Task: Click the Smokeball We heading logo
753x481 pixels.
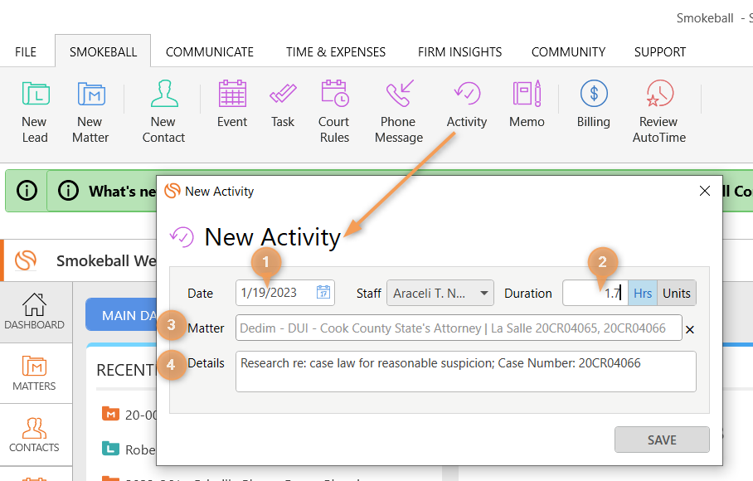Action: pyautogui.click(x=26, y=260)
